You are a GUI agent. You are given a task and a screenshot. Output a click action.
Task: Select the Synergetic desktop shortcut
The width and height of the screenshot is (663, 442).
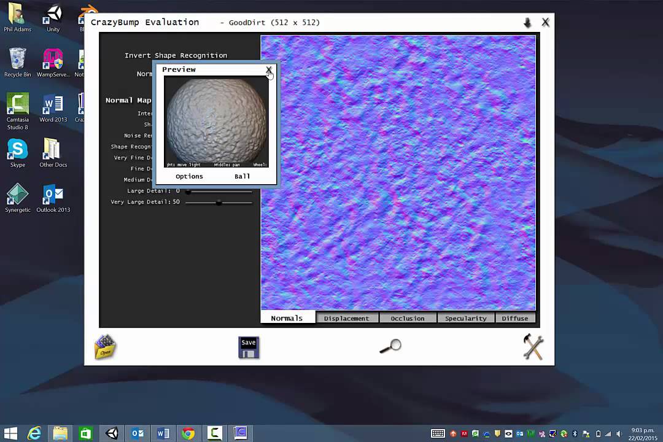pyautogui.click(x=17, y=198)
